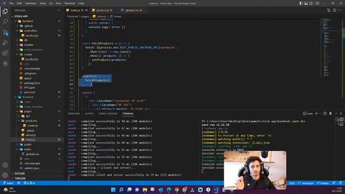Show errors and warnings in status bar
345x194 pixels.
pos(29,183)
